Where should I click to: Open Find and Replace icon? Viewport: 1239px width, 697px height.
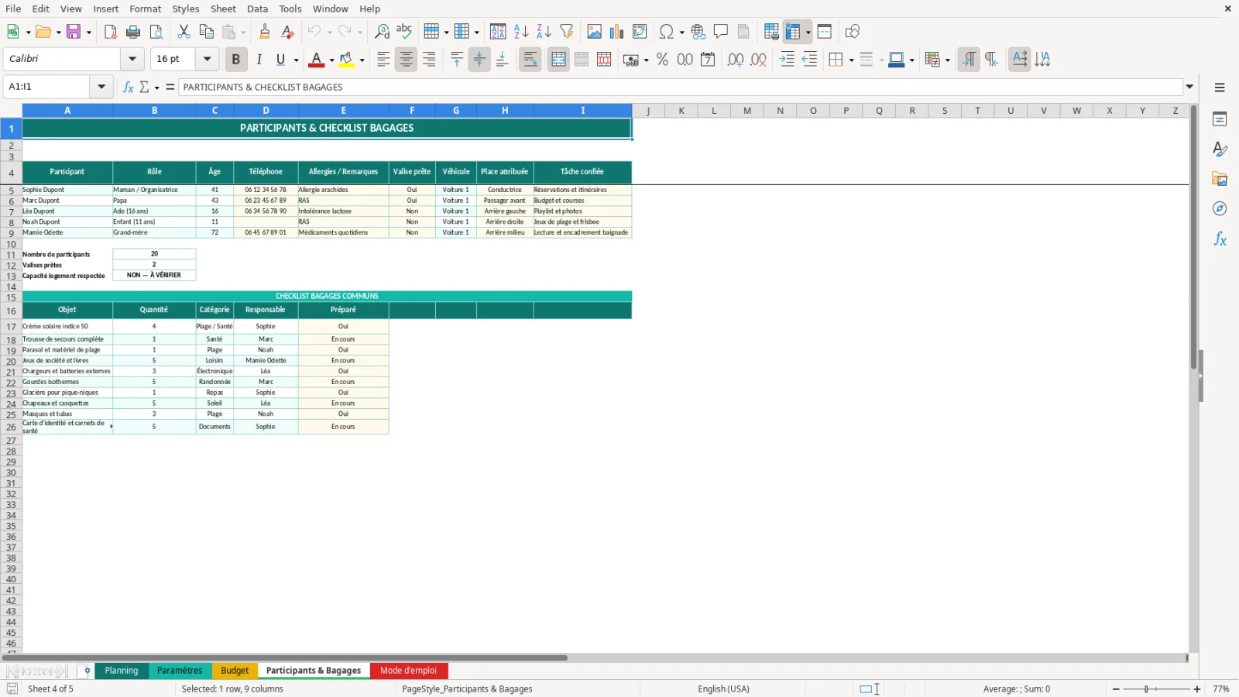pyautogui.click(x=382, y=32)
